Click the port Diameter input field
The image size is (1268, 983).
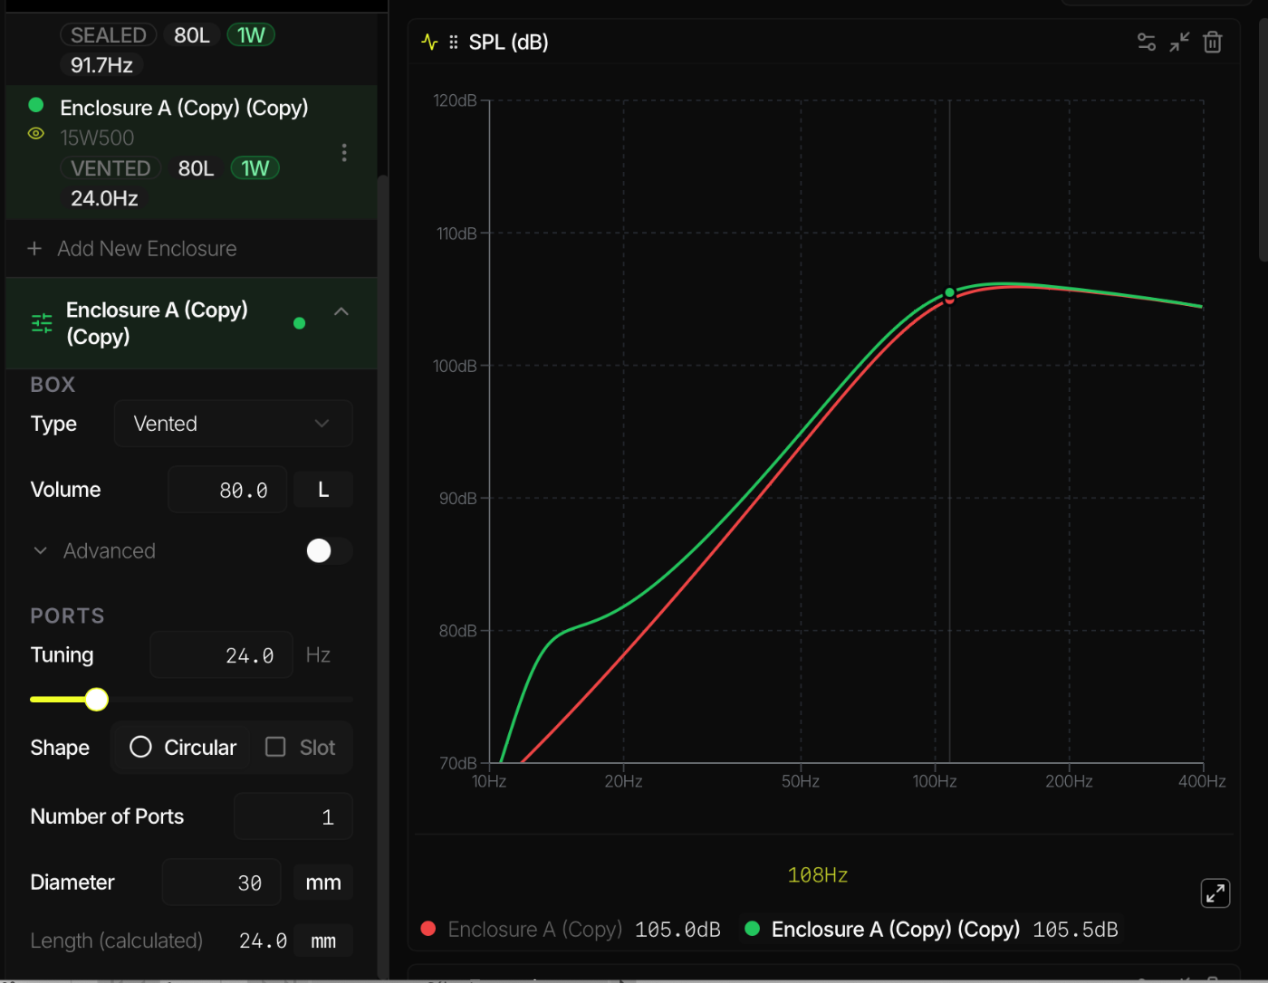(222, 883)
